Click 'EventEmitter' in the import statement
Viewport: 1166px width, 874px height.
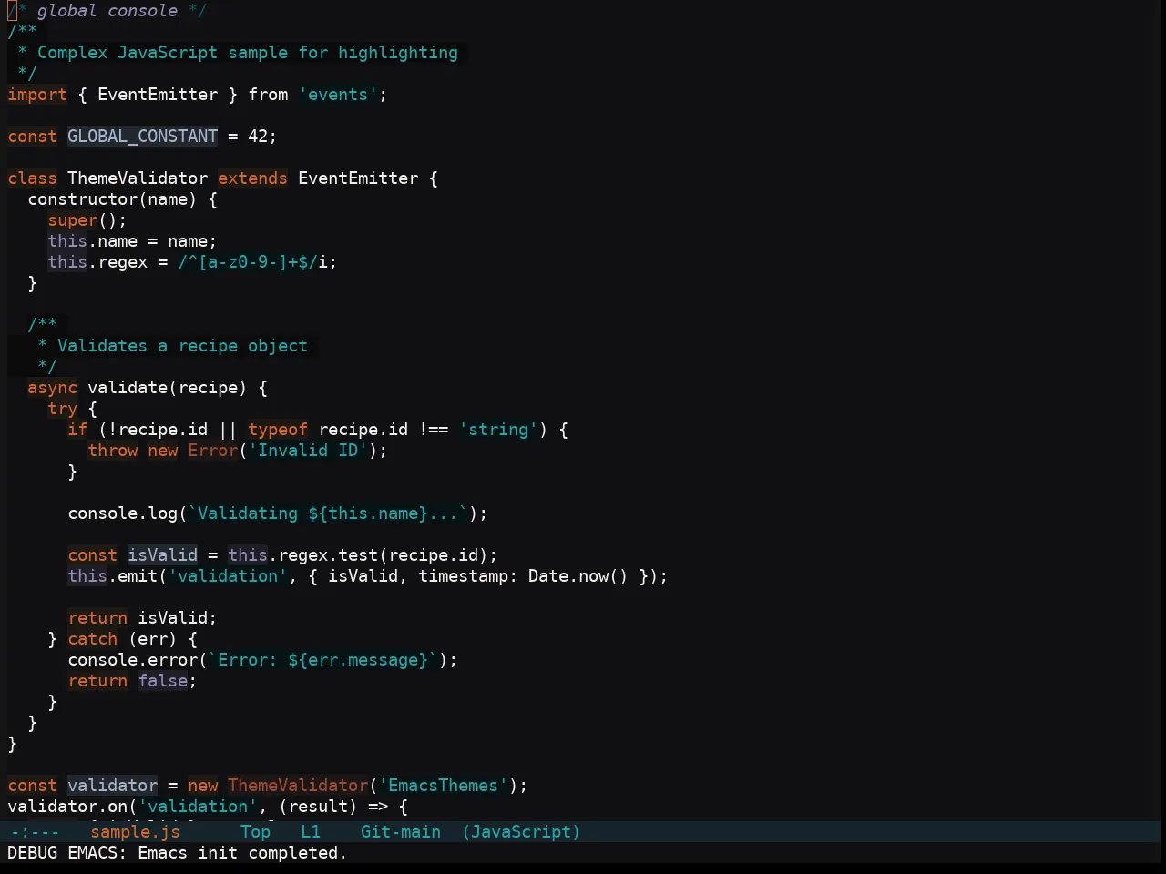pyautogui.click(x=158, y=95)
